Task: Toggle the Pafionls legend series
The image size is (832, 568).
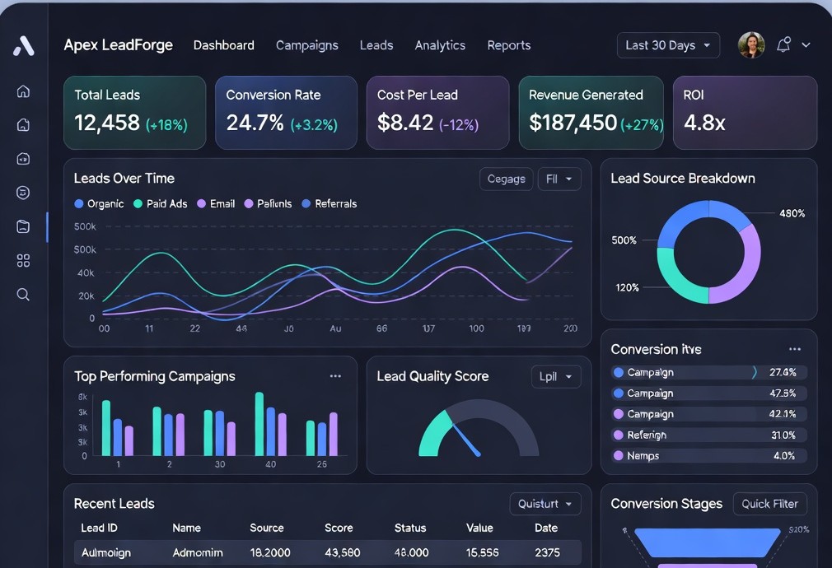Action: [268, 203]
